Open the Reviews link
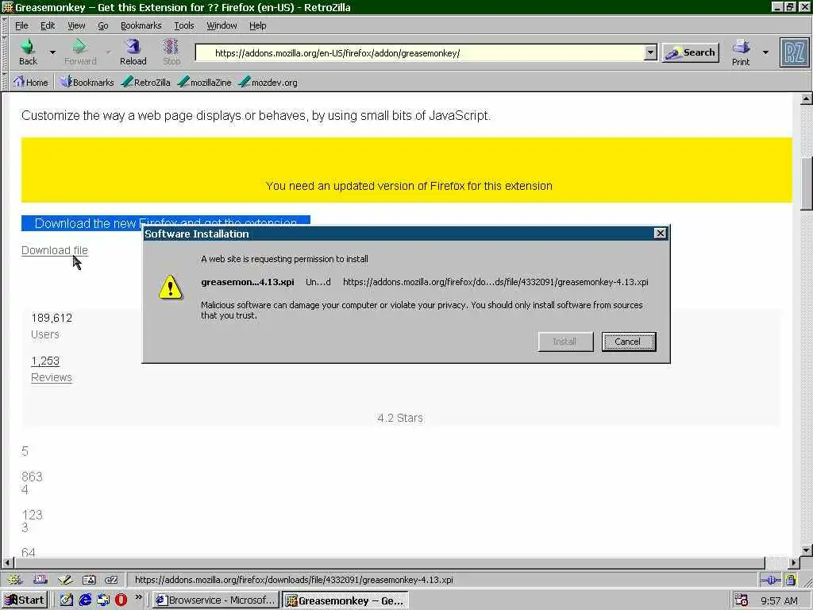The height and width of the screenshot is (610, 813). (x=52, y=377)
